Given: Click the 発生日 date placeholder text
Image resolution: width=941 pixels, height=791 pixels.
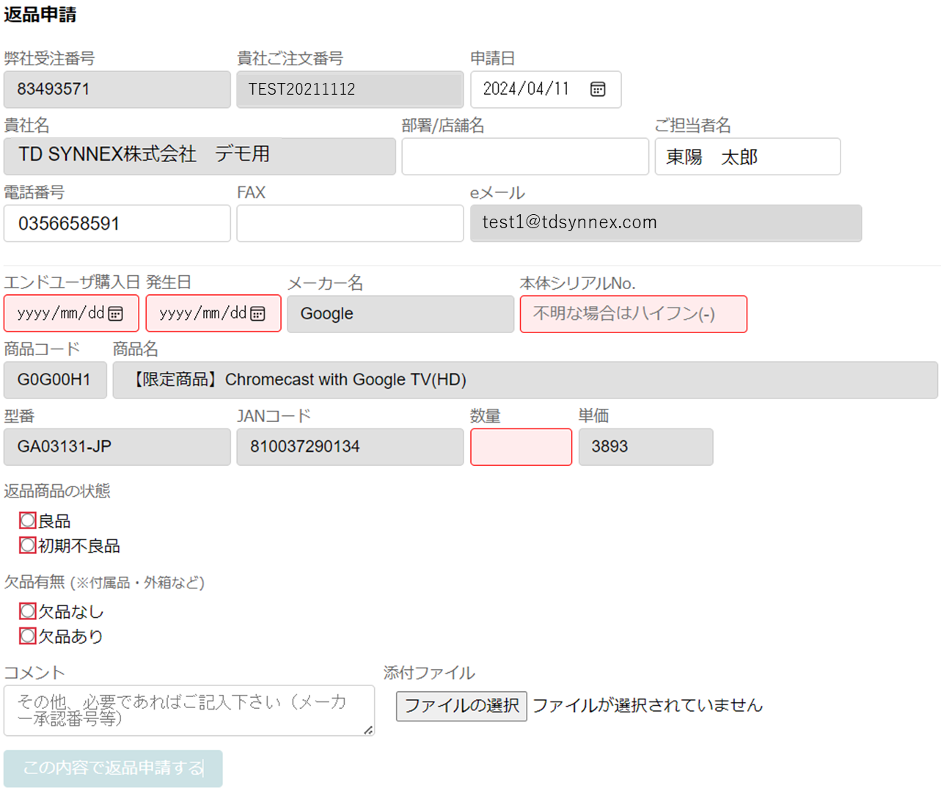Looking at the screenshot, I should coord(203,313).
